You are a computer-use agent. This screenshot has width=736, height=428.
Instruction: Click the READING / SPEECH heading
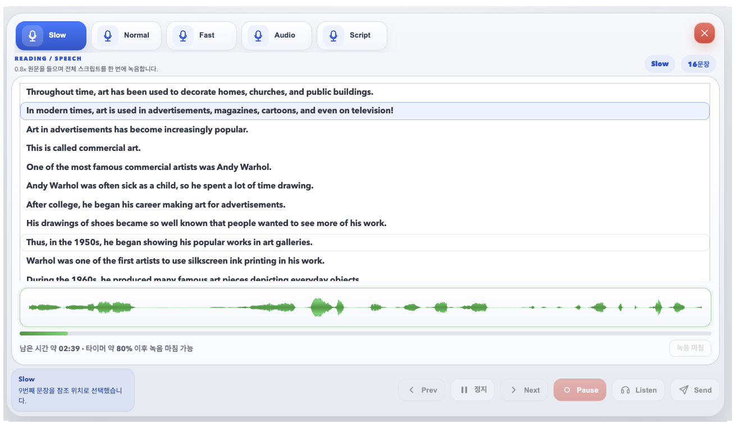pos(48,58)
